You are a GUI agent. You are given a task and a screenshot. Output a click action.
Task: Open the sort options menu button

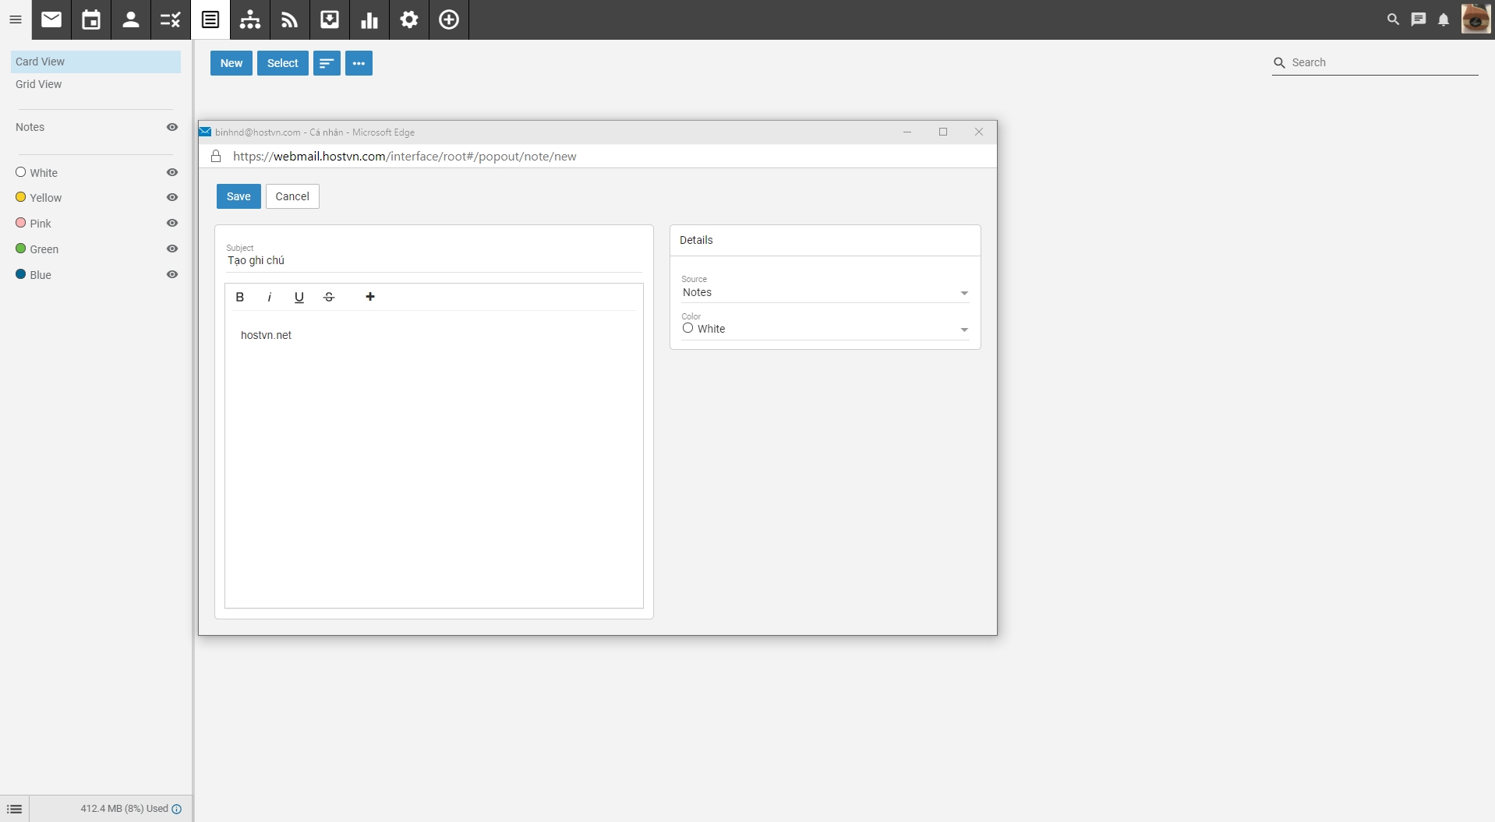[x=327, y=63]
